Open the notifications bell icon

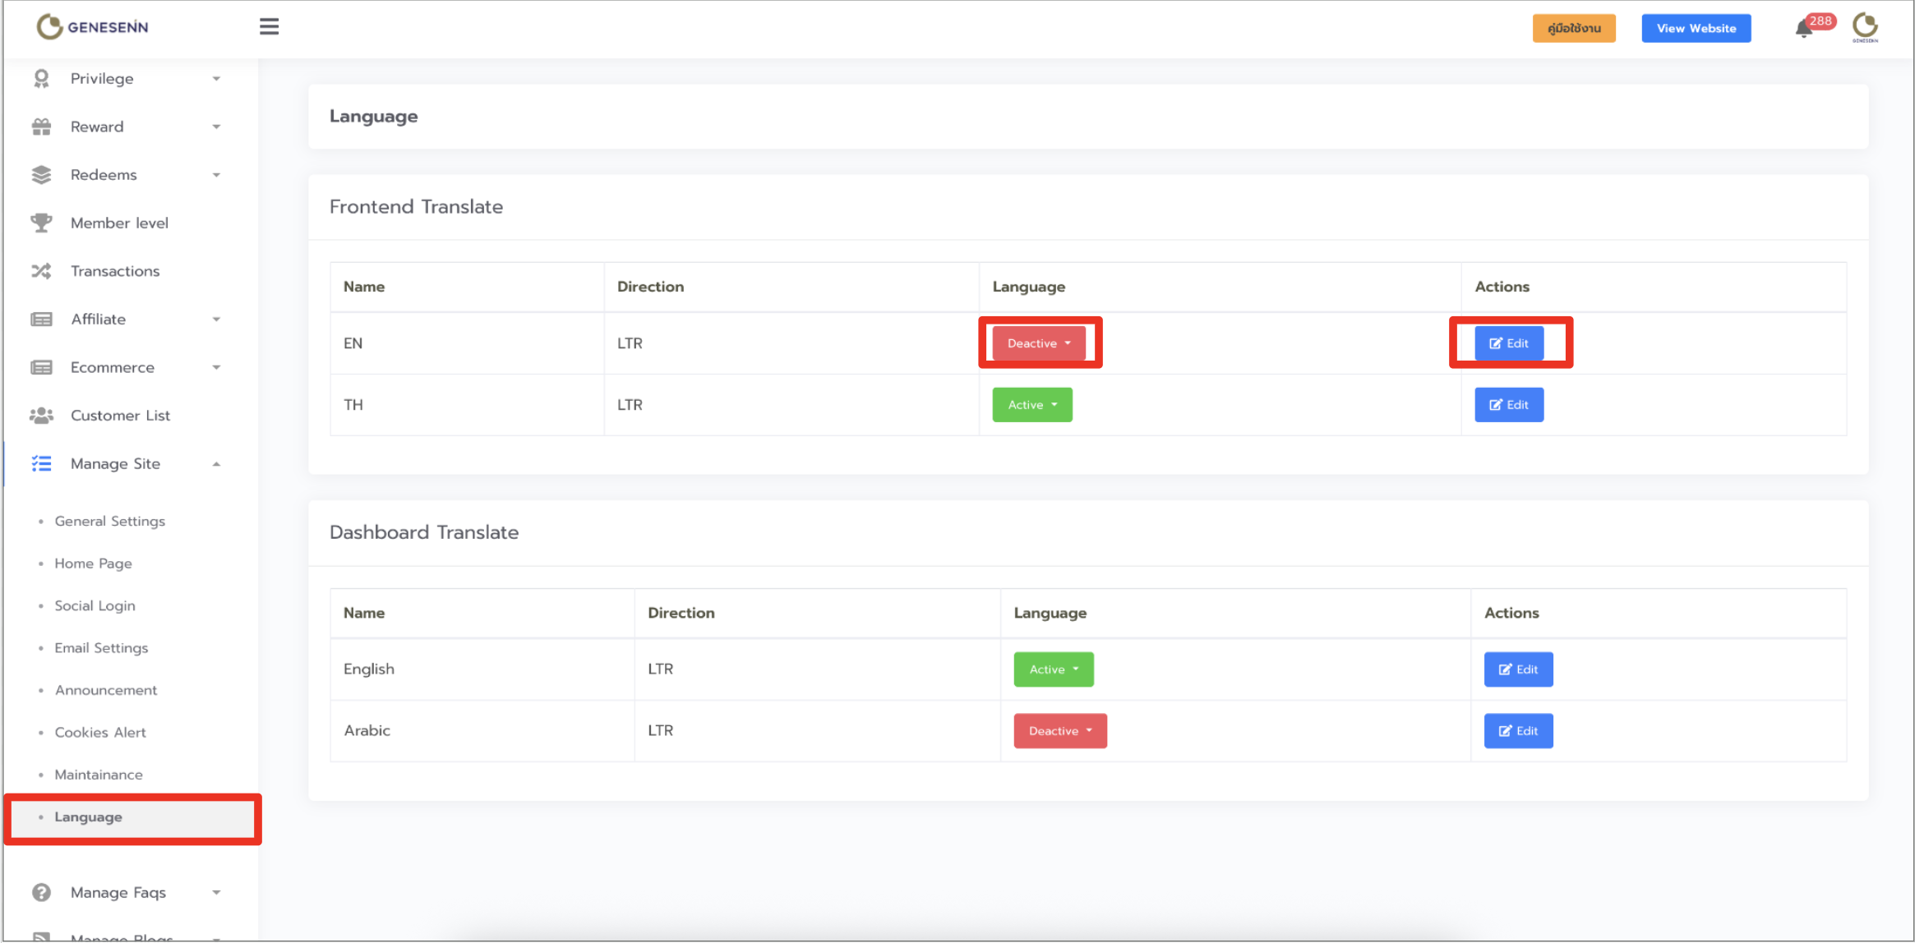click(x=1803, y=30)
